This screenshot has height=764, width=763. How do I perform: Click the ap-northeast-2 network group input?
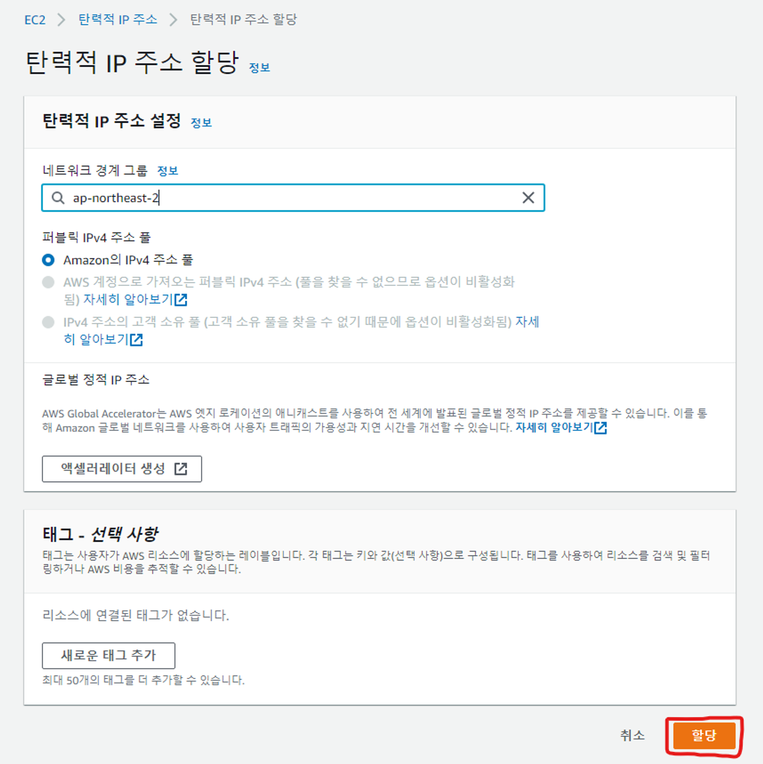(293, 197)
